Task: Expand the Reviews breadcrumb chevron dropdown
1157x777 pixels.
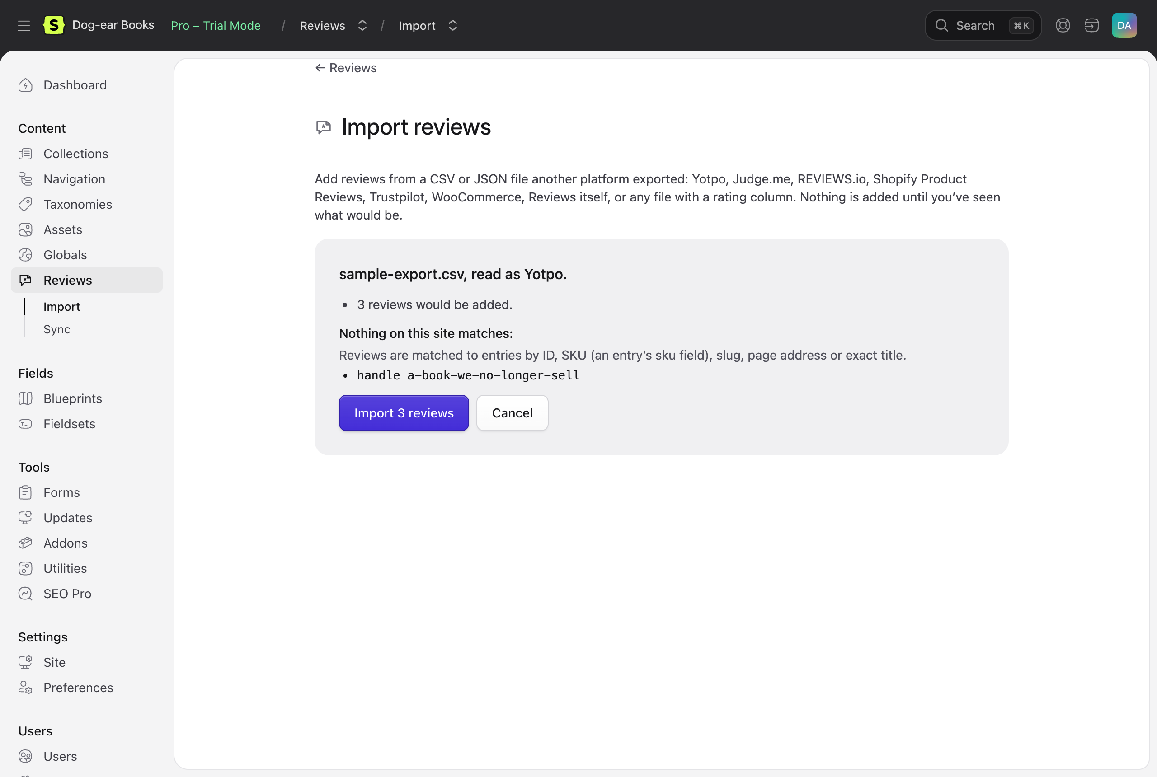Action: [362, 25]
